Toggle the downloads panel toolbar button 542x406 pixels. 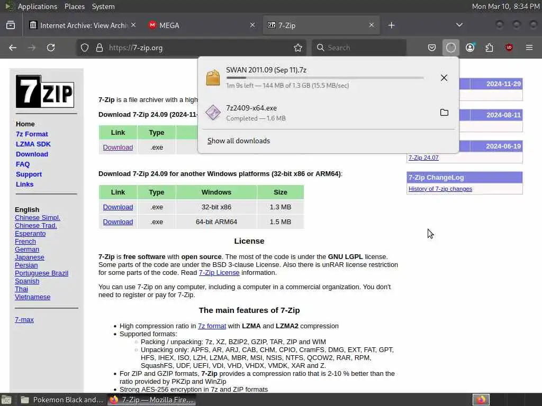[x=451, y=48]
